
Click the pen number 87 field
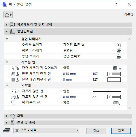(x=94, y=97)
